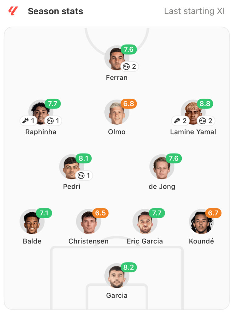
Task: Click the Pedri name label
Action: pyautogui.click(x=72, y=186)
